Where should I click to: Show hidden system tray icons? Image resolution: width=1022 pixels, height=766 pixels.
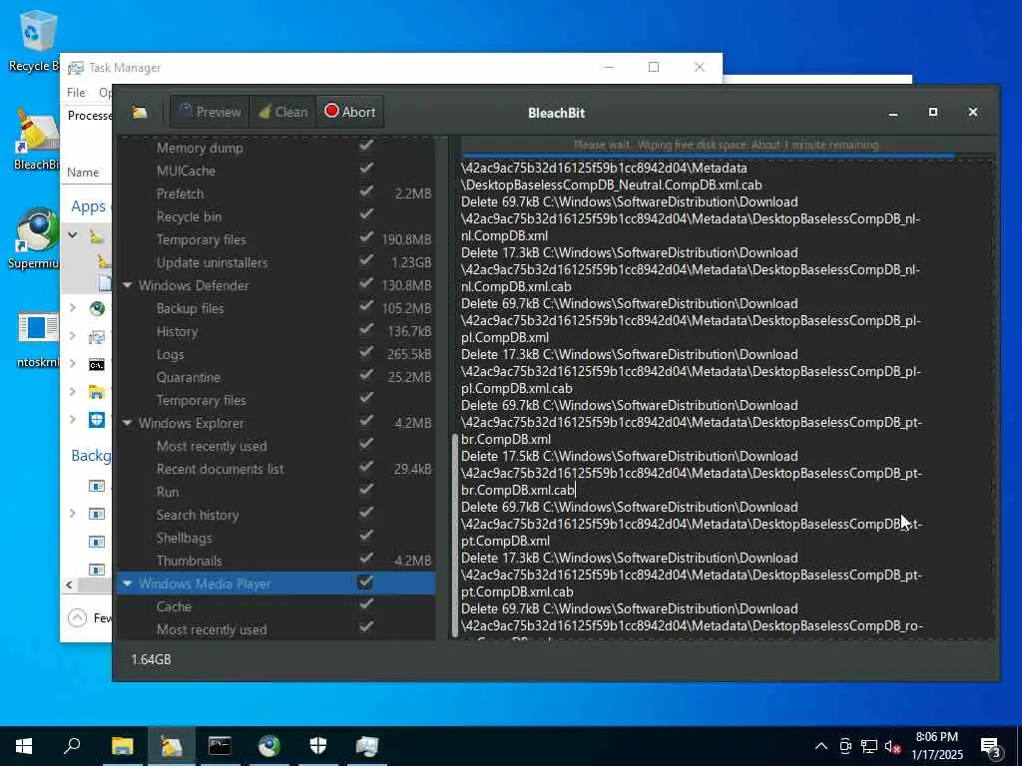(x=821, y=746)
